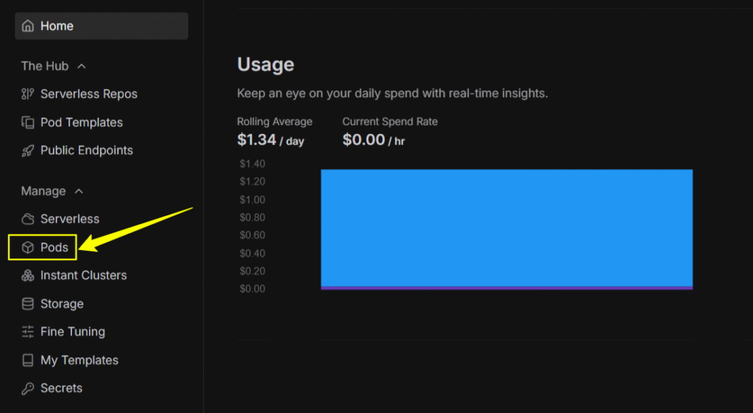753x413 pixels.
Task: Open the Secrets page link
Action: (x=61, y=389)
